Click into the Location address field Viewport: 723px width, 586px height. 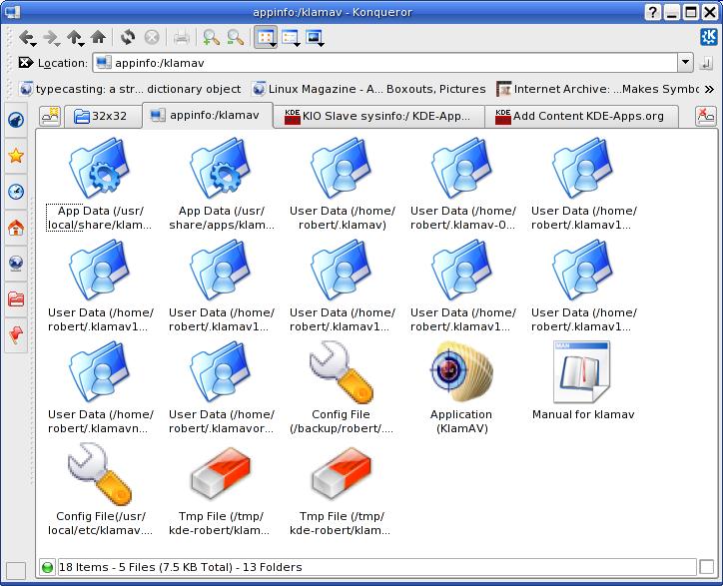(x=385, y=63)
